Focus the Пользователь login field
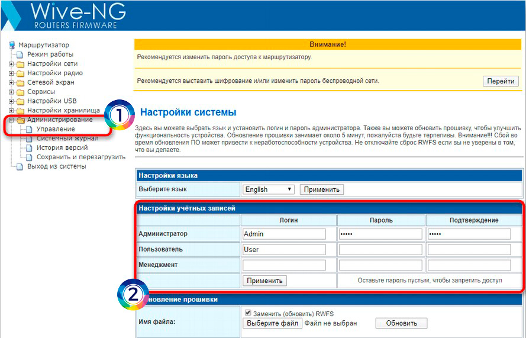526x338 pixels. [x=284, y=249]
